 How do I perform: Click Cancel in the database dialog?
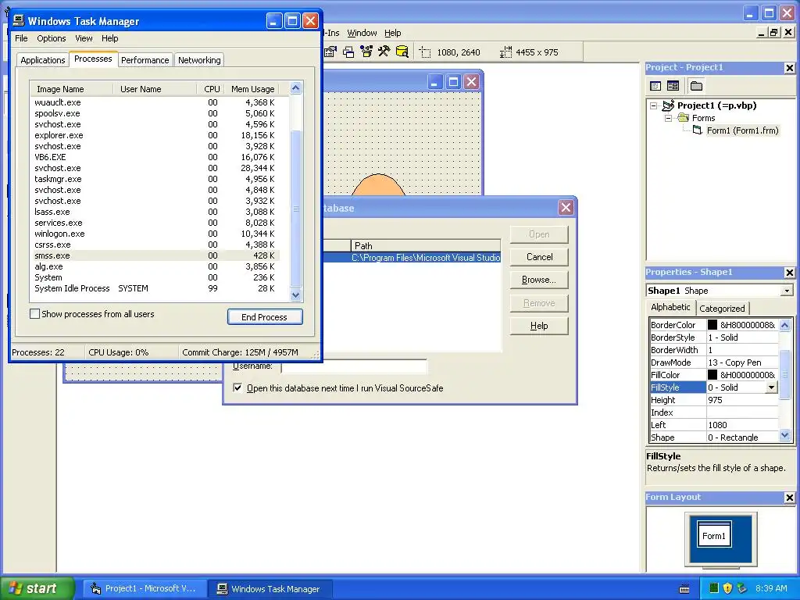539,256
